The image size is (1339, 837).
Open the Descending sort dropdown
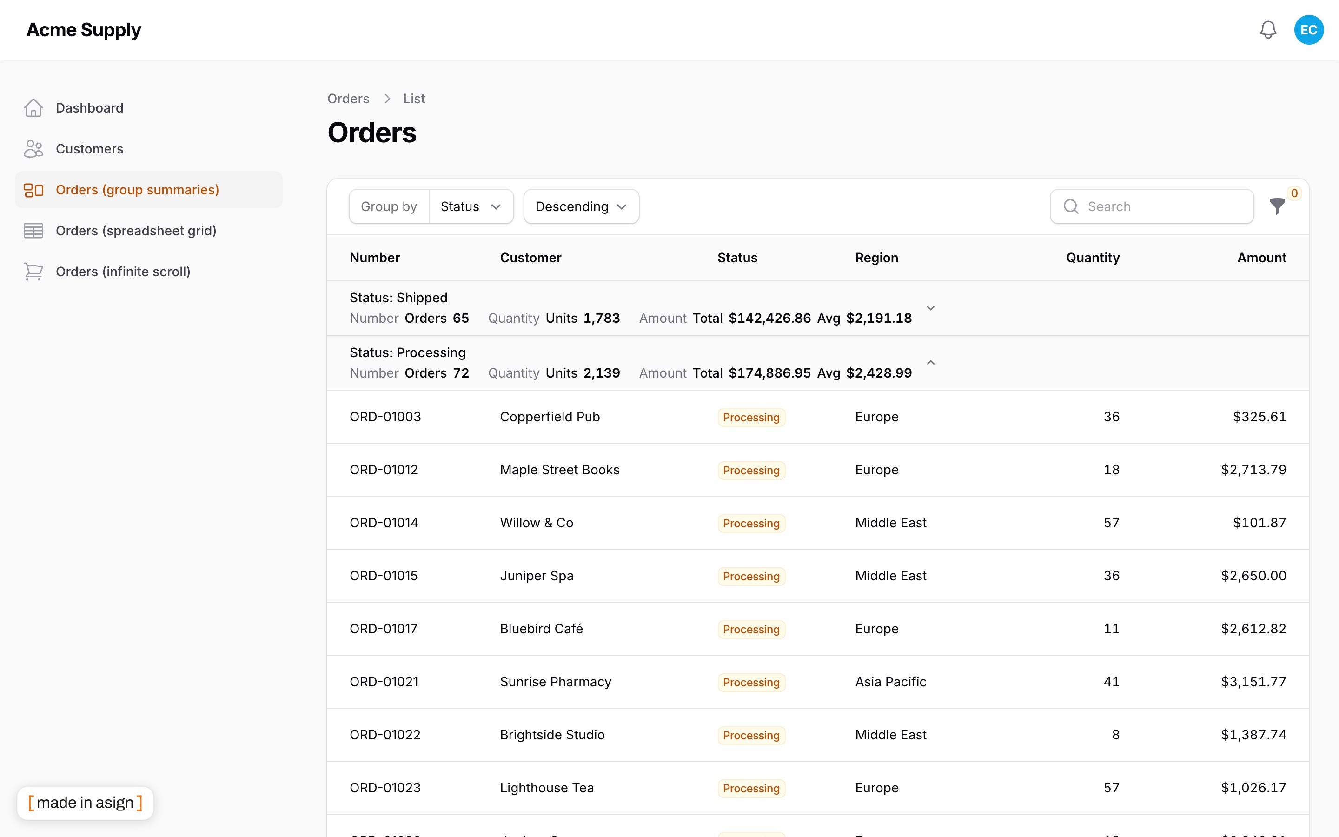[581, 206]
